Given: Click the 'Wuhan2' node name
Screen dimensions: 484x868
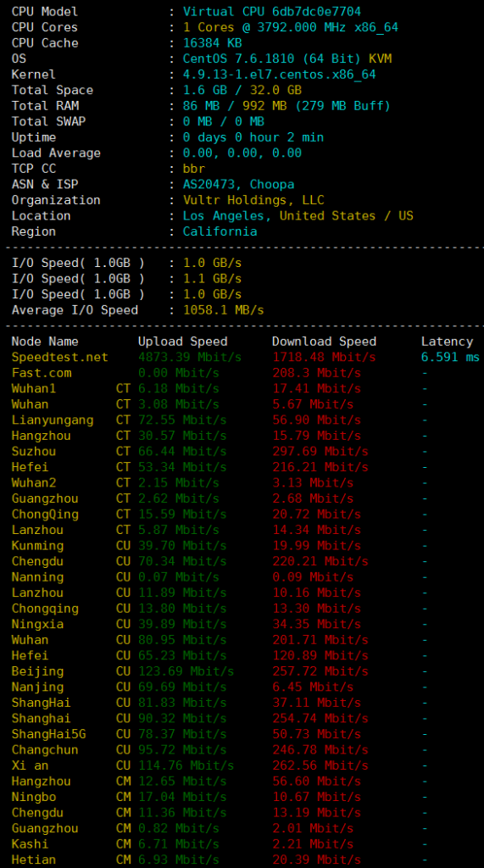Looking at the screenshot, I should coord(34,482).
